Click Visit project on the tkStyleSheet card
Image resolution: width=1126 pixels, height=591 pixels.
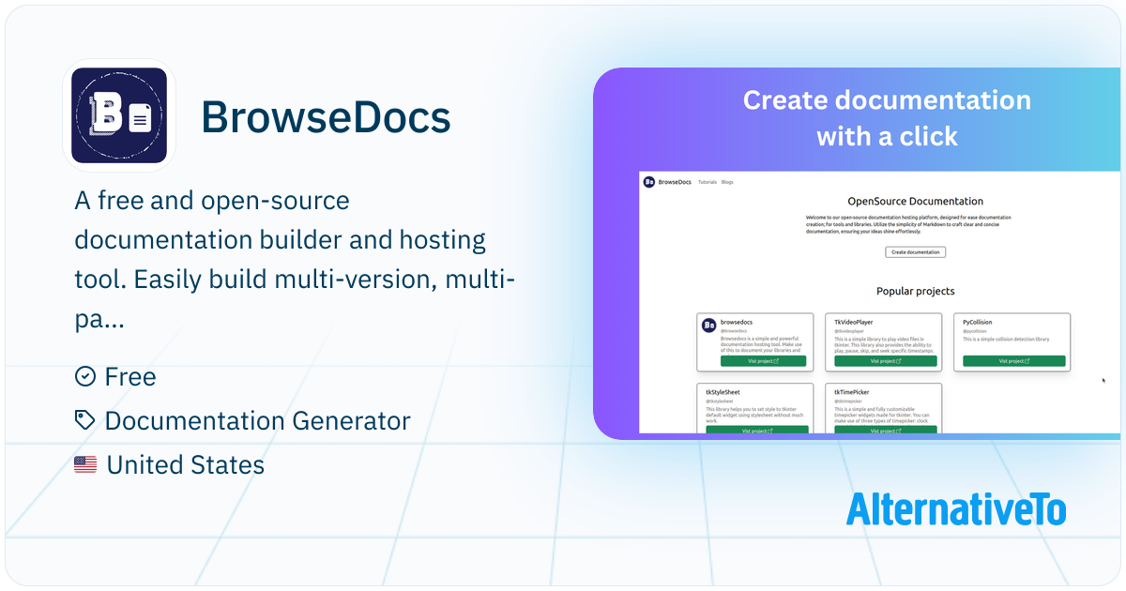[756, 431]
